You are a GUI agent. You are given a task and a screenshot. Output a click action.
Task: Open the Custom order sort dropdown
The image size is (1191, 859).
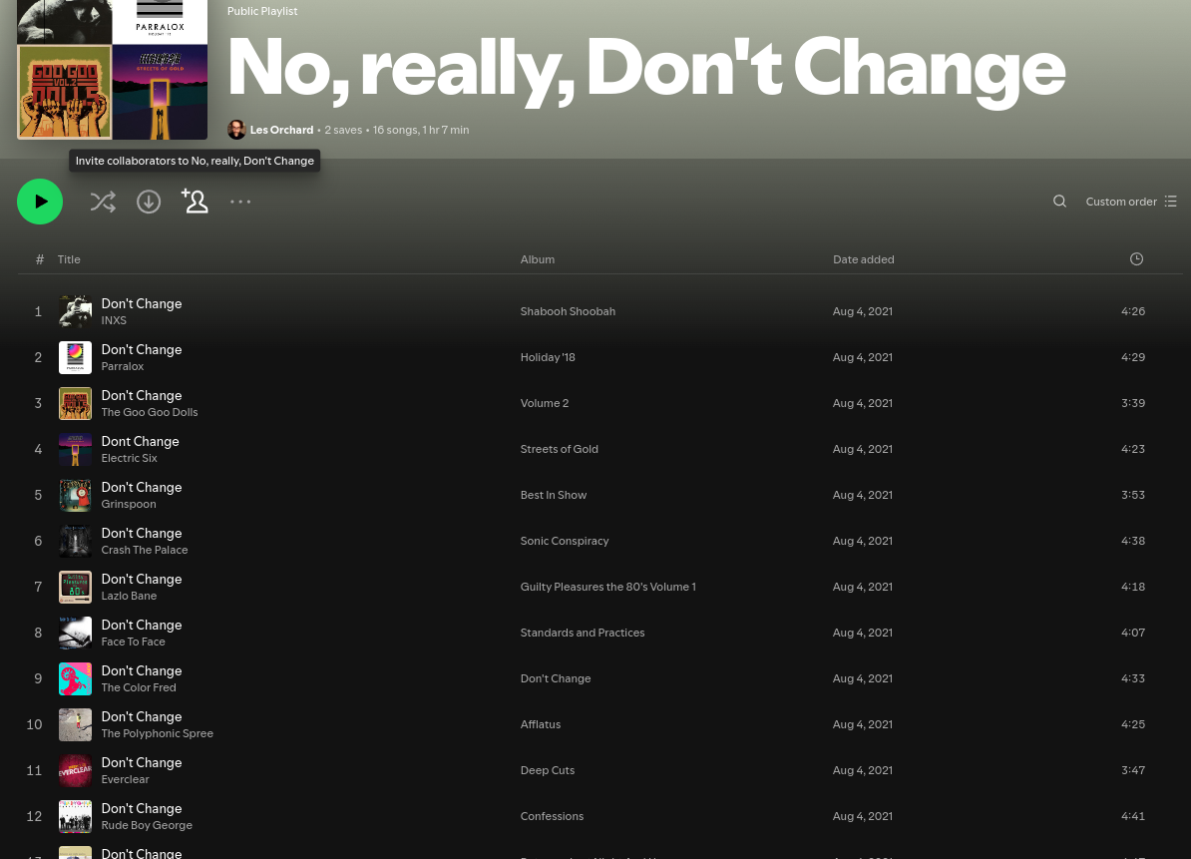tap(1131, 202)
